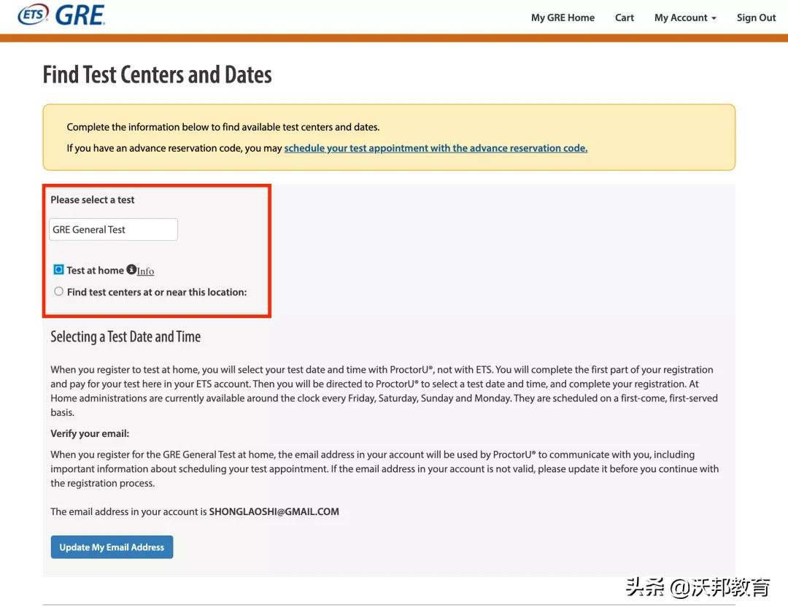The height and width of the screenshot is (615, 788).
Task: Open the Cart page
Action: click(624, 18)
